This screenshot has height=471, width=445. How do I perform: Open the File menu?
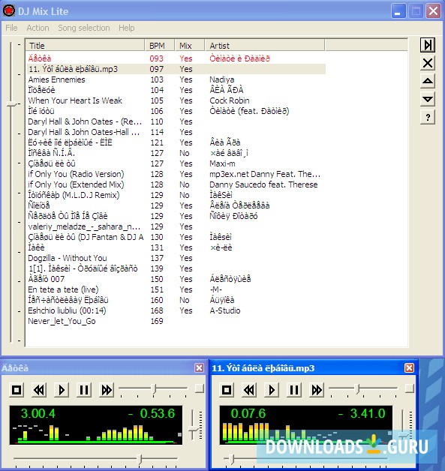tap(11, 28)
